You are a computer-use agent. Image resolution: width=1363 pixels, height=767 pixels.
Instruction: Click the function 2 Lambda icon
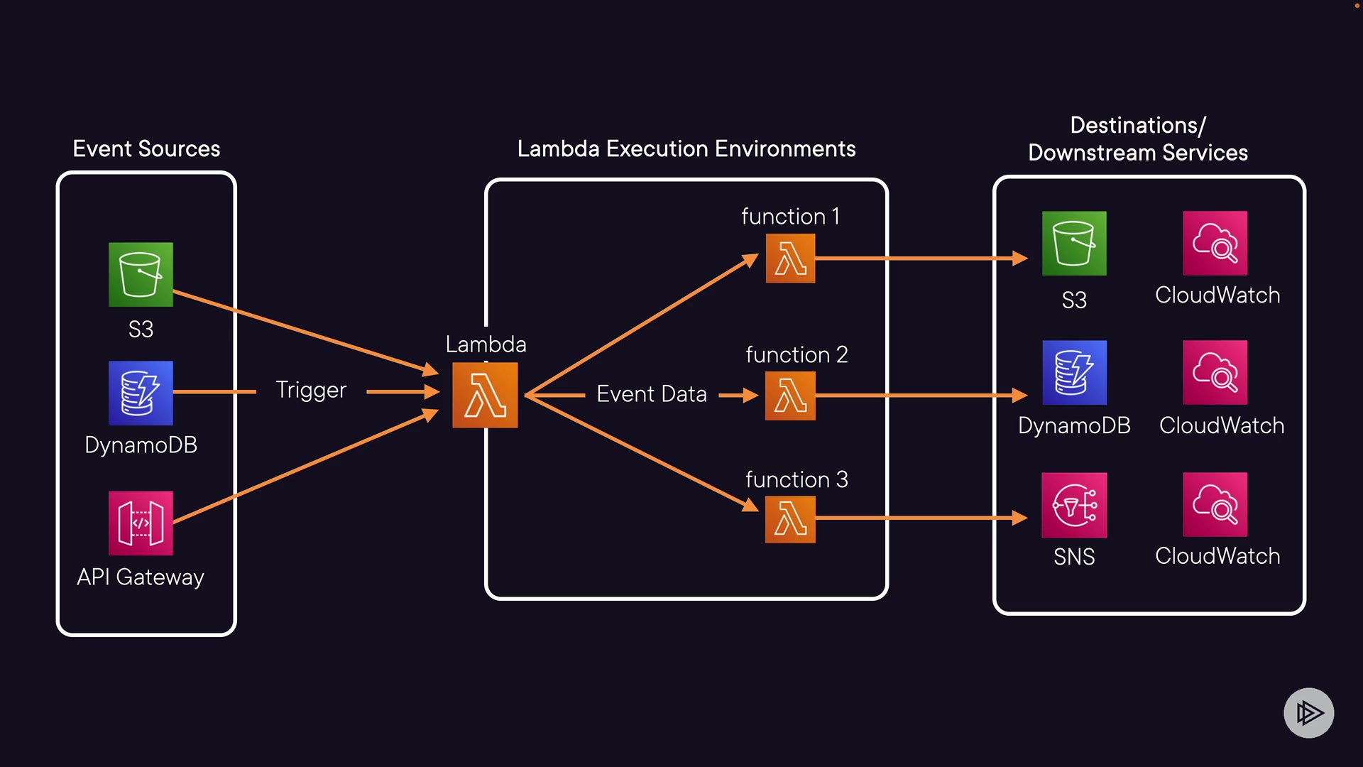pos(790,396)
